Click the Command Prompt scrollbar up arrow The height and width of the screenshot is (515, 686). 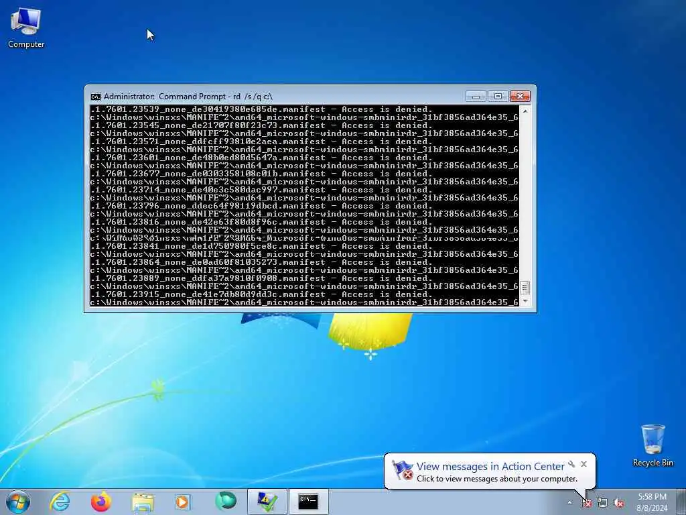click(x=525, y=111)
